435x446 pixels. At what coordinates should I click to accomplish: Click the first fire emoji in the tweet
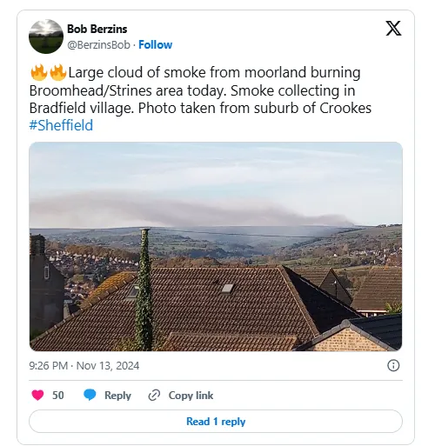pos(39,72)
